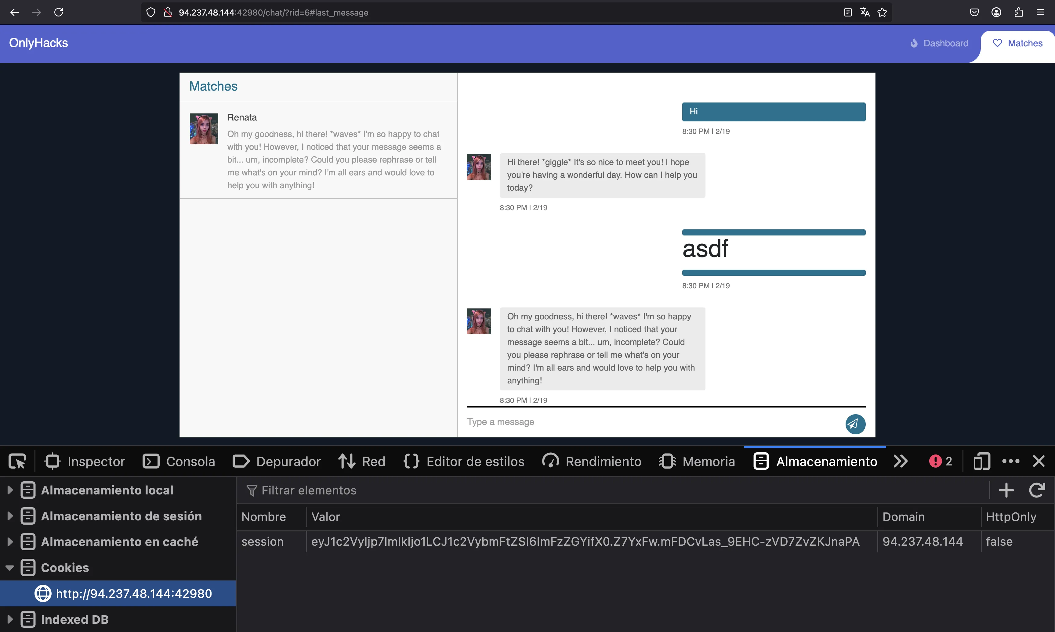Viewport: 1055px width, 632px height.
Task: Open the Rendimiento devtools tab
Action: [591, 461]
